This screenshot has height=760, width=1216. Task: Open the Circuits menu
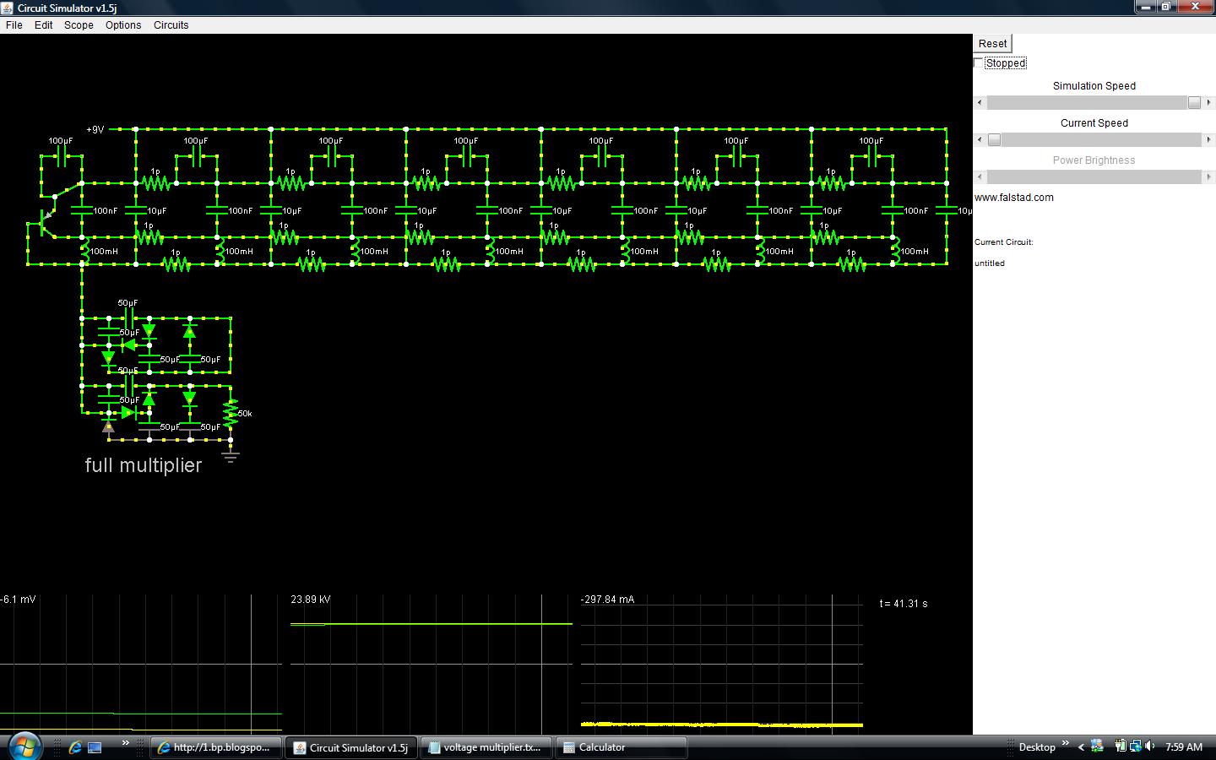click(171, 24)
